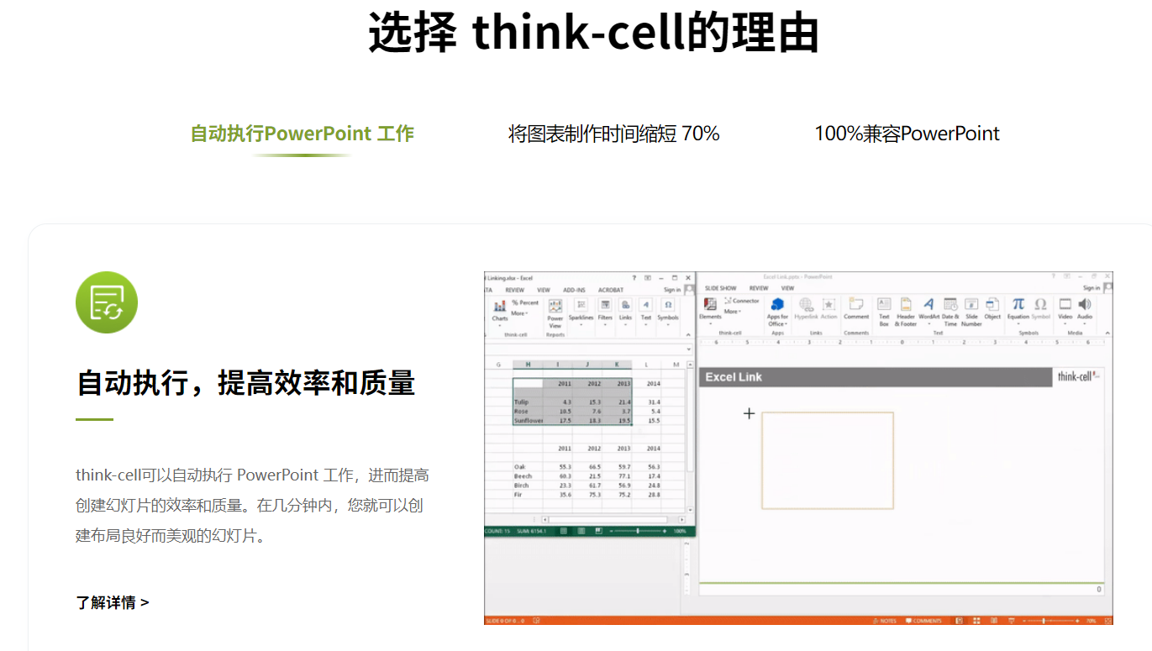The width and height of the screenshot is (1152, 651).
Task: Click the chart placeholder rectangle on slide
Action: pos(827,460)
